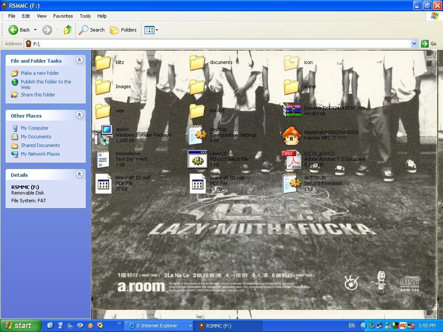
Task: Select the blitz folder icon
Action: [x=103, y=62]
